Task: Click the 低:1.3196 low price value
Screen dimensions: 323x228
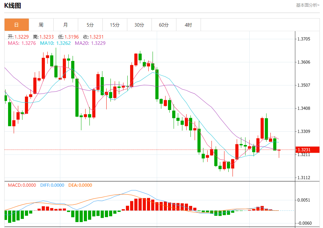Action: tap(68, 37)
